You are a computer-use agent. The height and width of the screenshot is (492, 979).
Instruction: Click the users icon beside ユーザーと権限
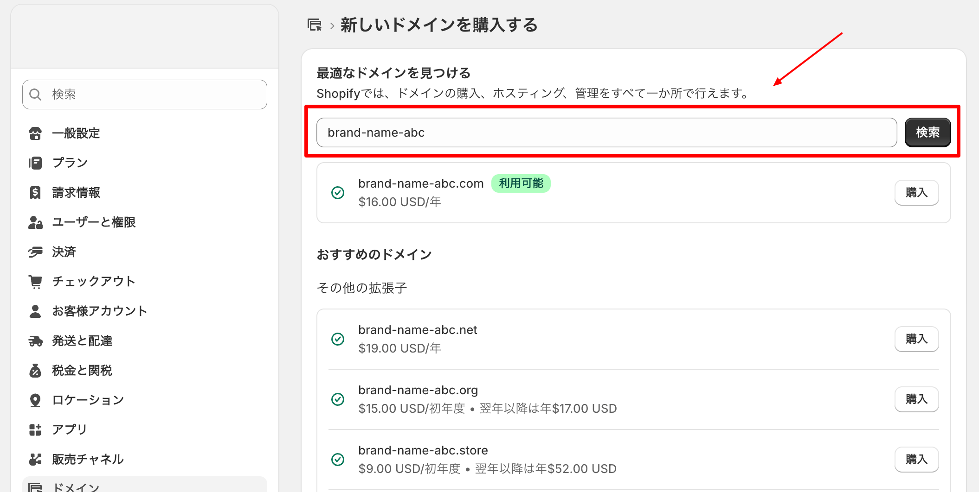35,222
